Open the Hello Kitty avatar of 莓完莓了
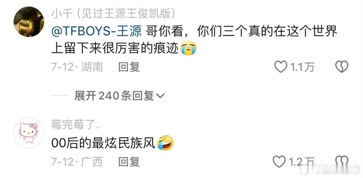This screenshot has width=363, height=178. (x=29, y=133)
